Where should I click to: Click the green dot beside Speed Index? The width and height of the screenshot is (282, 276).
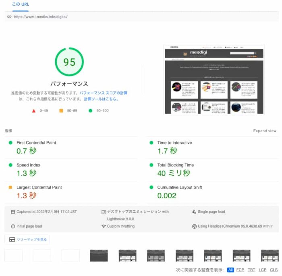10,165
